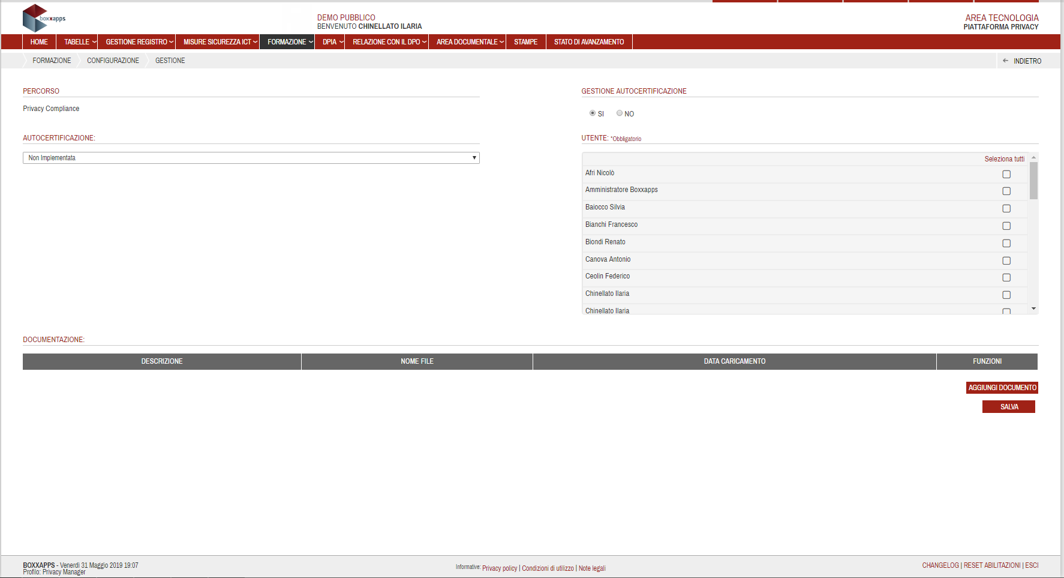Click the GESTIONE breadcrumb
The width and height of the screenshot is (1064, 578).
[170, 61]
